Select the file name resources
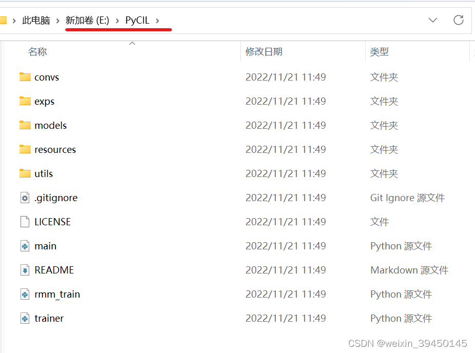Image resolution: width=475 pixels, height=353 pixels. click(x=55, y=149)
